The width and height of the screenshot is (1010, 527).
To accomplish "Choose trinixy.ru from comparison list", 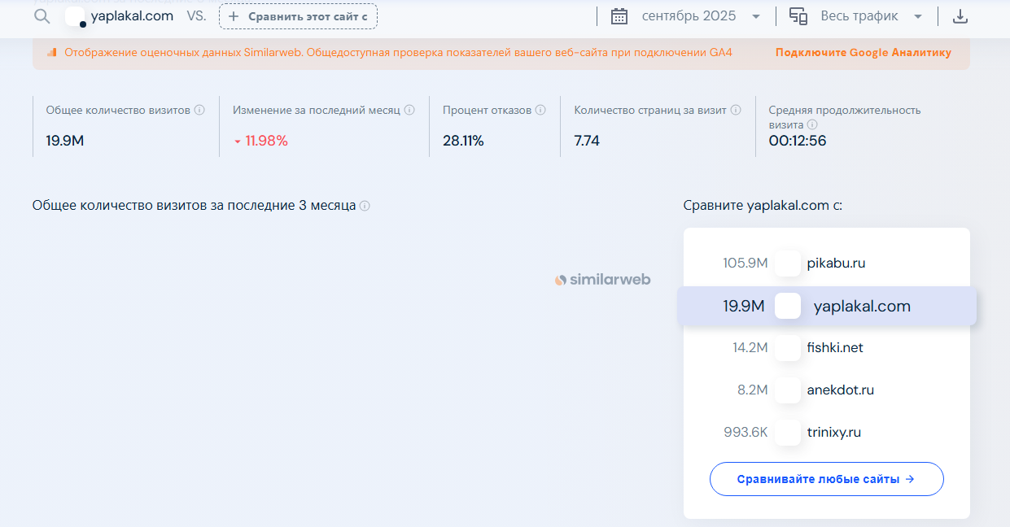I will (833, 433).
